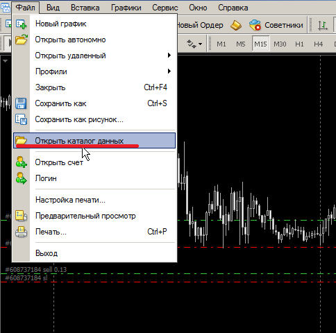The image size is (336, 333).
Task: Click the floppy disk icon beside Сохранить как
Action: 21,103
